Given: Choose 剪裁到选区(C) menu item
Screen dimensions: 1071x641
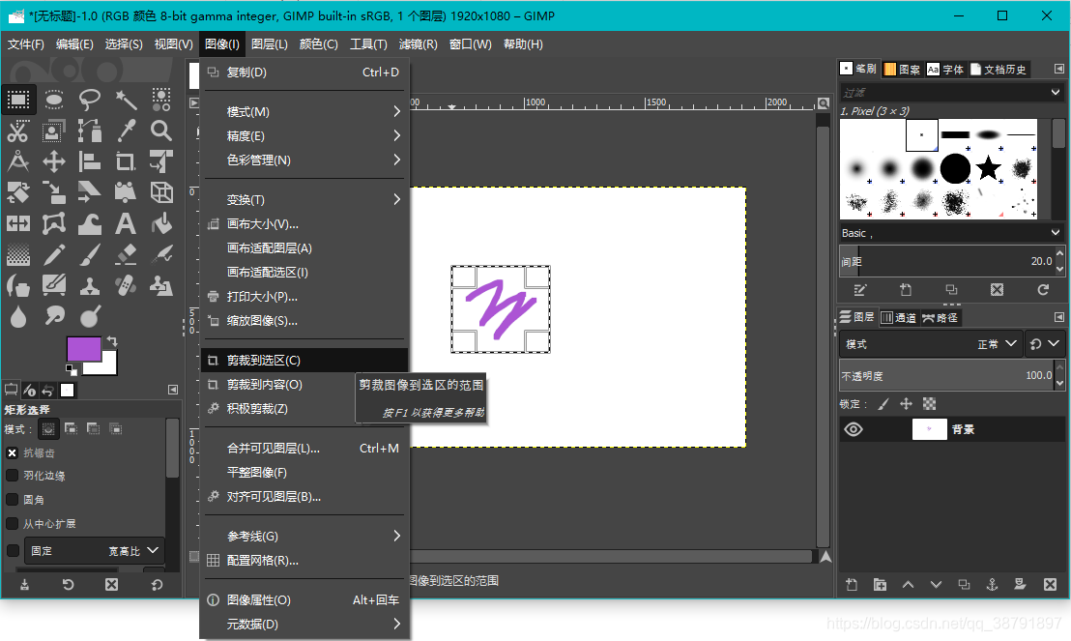Looking at the screenshot, I should tap(304, 360).
